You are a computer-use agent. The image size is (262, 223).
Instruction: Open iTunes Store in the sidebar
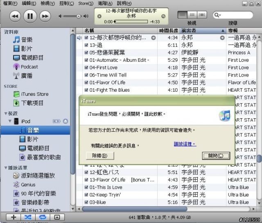point(35,94)
